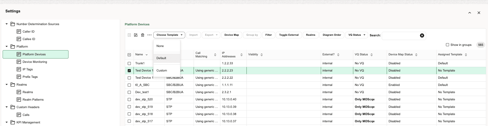Image resolution: width=488 pixels, height=126 pixels.
Task: Click the Realms folder icon
Action: [13, 84]
